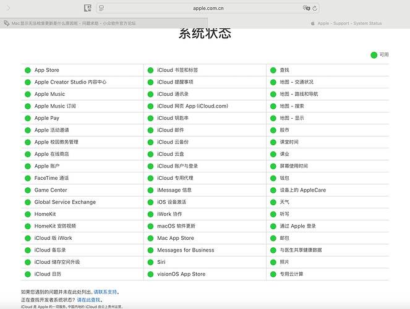The height and width of the screenshot is (309, 410).
Task: Open the extension icon left of address bar
Action: (88, 8)
